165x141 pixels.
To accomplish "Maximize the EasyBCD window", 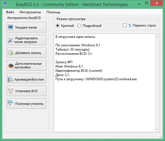I will pyautogui.click(x=147, y=3).
